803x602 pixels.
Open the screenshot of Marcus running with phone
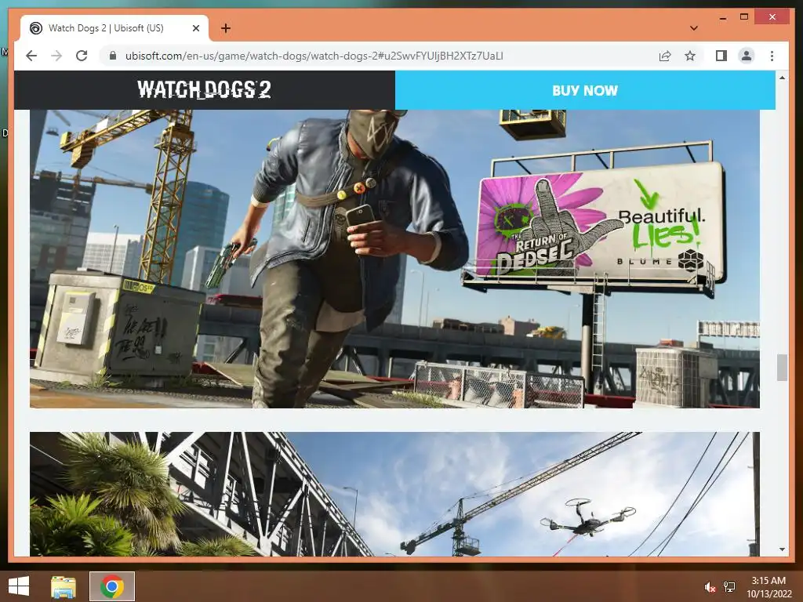(x=394, y=259)
